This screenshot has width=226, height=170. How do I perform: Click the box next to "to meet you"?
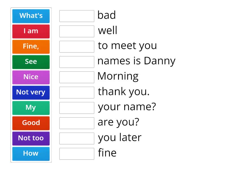[x=77, y=47]
